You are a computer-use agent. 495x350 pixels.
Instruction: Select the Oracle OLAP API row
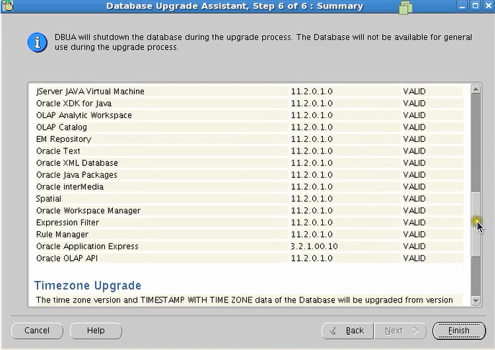[x=249, y=259]
